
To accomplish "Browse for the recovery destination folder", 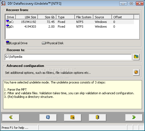I will pyautogui.click(x=136, y=57).
